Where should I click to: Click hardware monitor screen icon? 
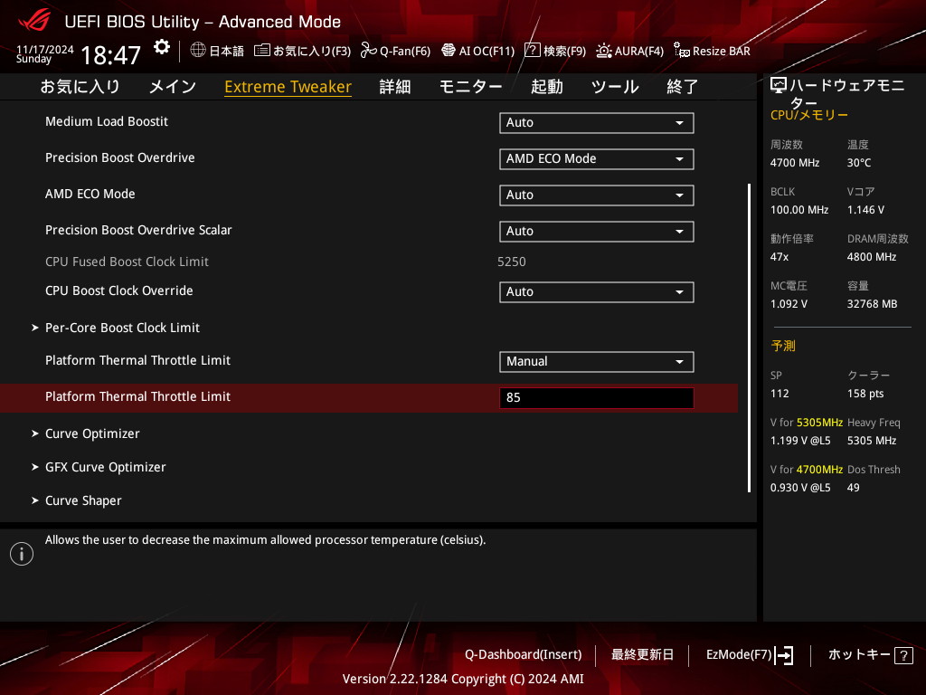coord(779,86)
